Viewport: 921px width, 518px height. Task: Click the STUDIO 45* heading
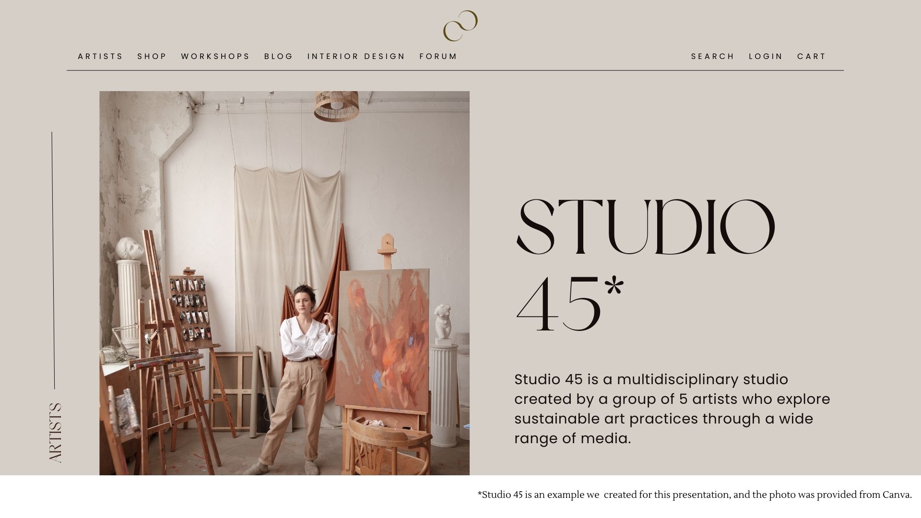pos(645,265)
